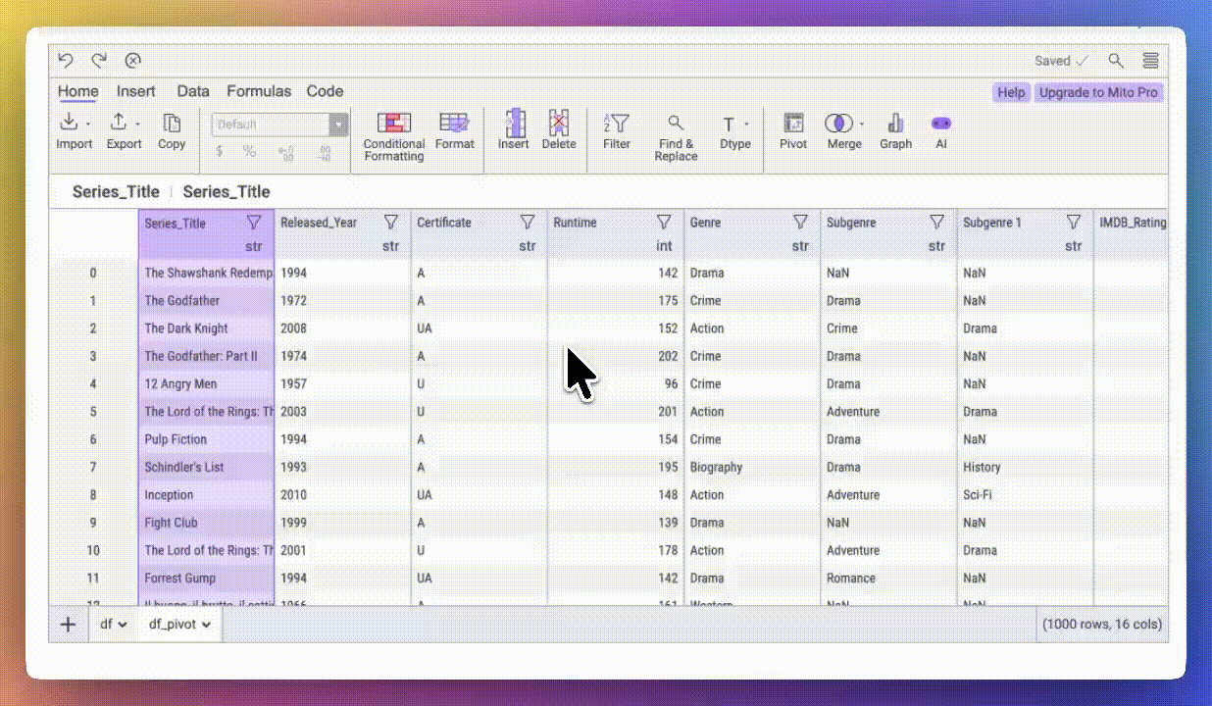Delete a column with the Delete icon
Image resolution: width=1212 pixels, height=706 pixels.
pyautogui.click(x=559, y=132)
